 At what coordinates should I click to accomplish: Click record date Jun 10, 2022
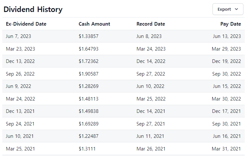pyautogui.click(x=150, y=86)
